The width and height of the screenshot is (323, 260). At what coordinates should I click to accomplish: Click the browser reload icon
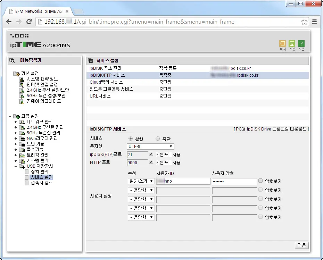[x=29, y=22]
